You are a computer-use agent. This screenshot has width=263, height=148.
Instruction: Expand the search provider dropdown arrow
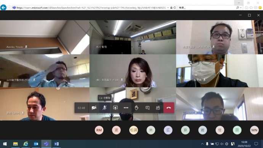click(x=241, y=8)
